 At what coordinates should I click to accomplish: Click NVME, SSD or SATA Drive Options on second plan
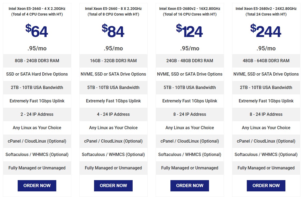point(113,74)
